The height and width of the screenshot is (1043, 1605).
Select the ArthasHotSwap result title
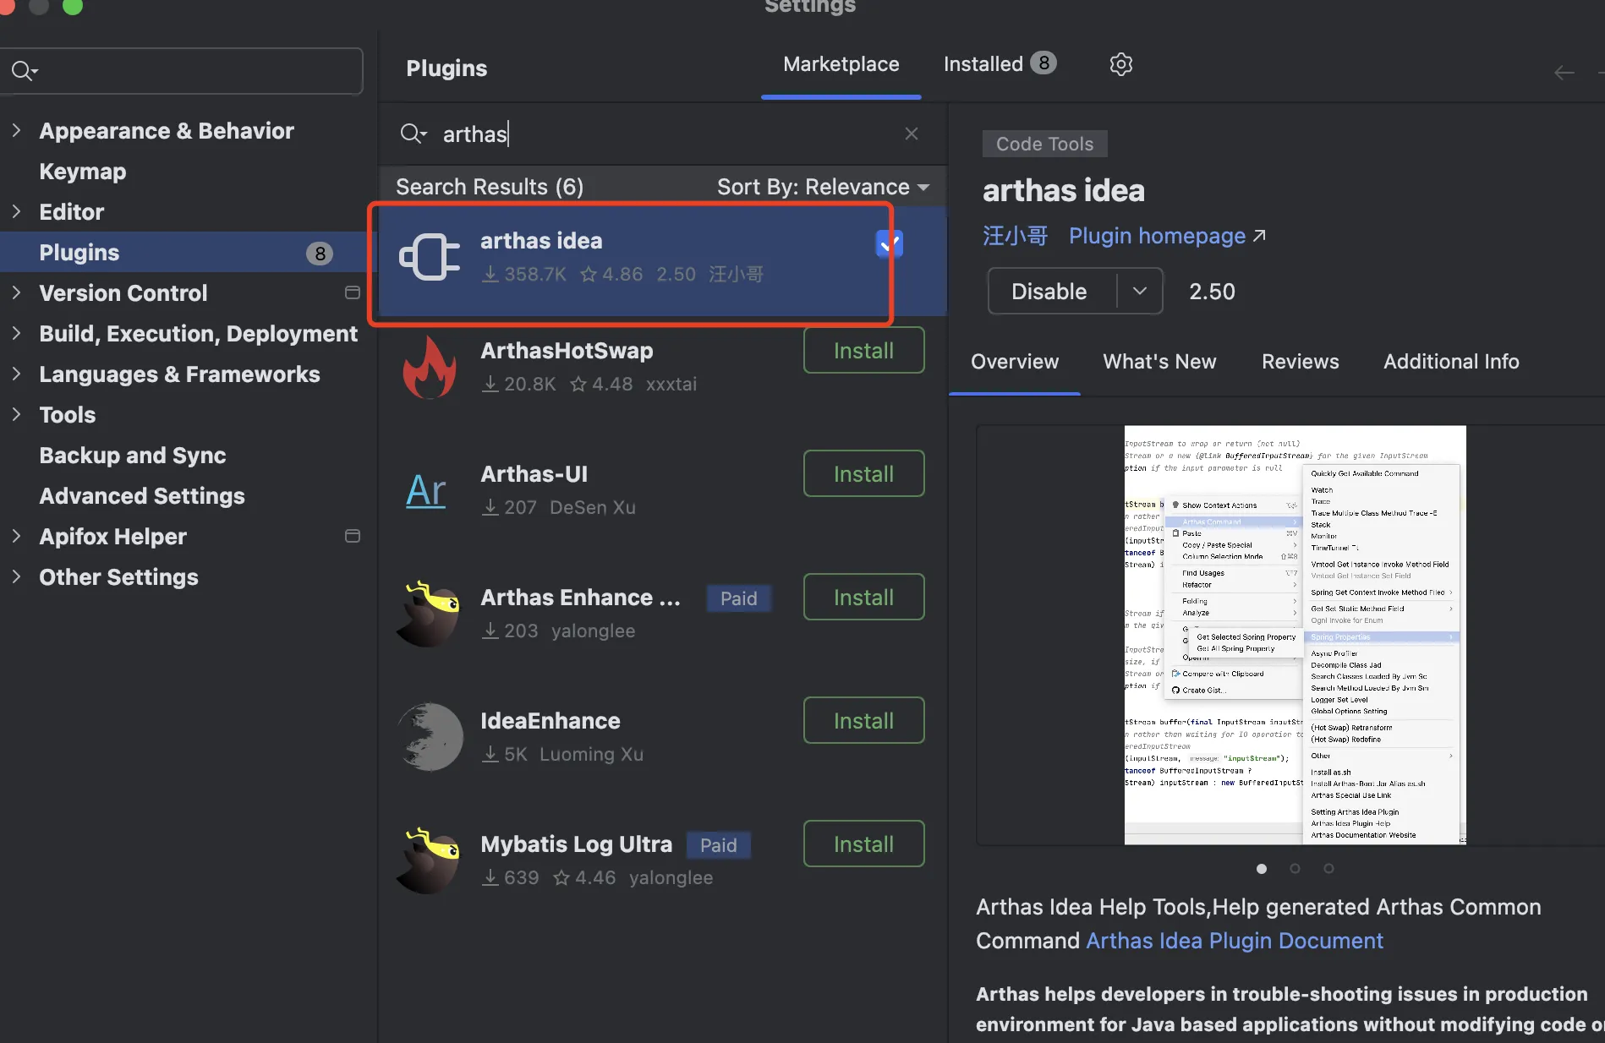coord(567,350)
